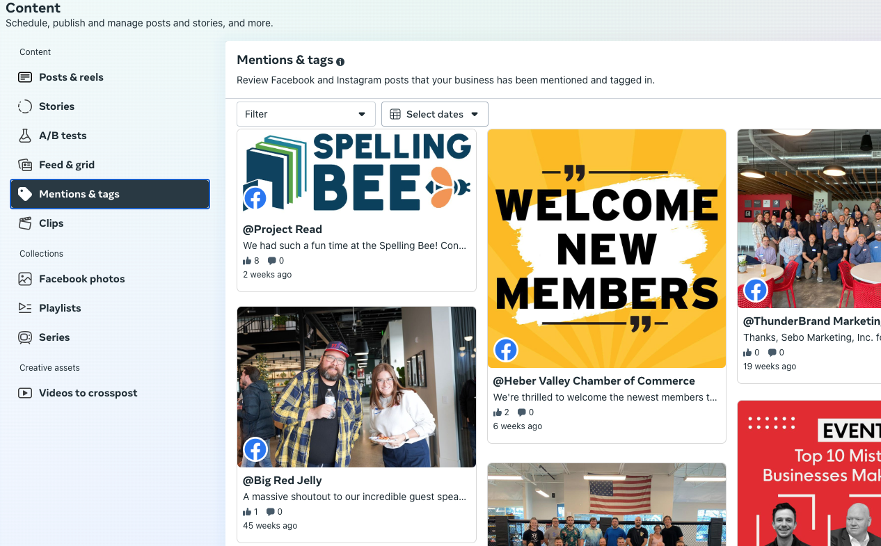Click like icon on Heber Valley Chamber post

[498, 412]
